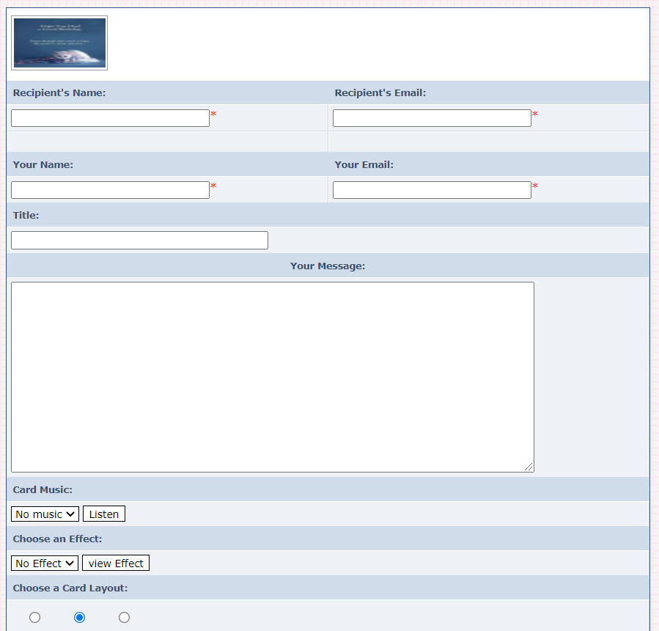
Task: Click the 'Card Music:' label
Action: click(43, 489)
